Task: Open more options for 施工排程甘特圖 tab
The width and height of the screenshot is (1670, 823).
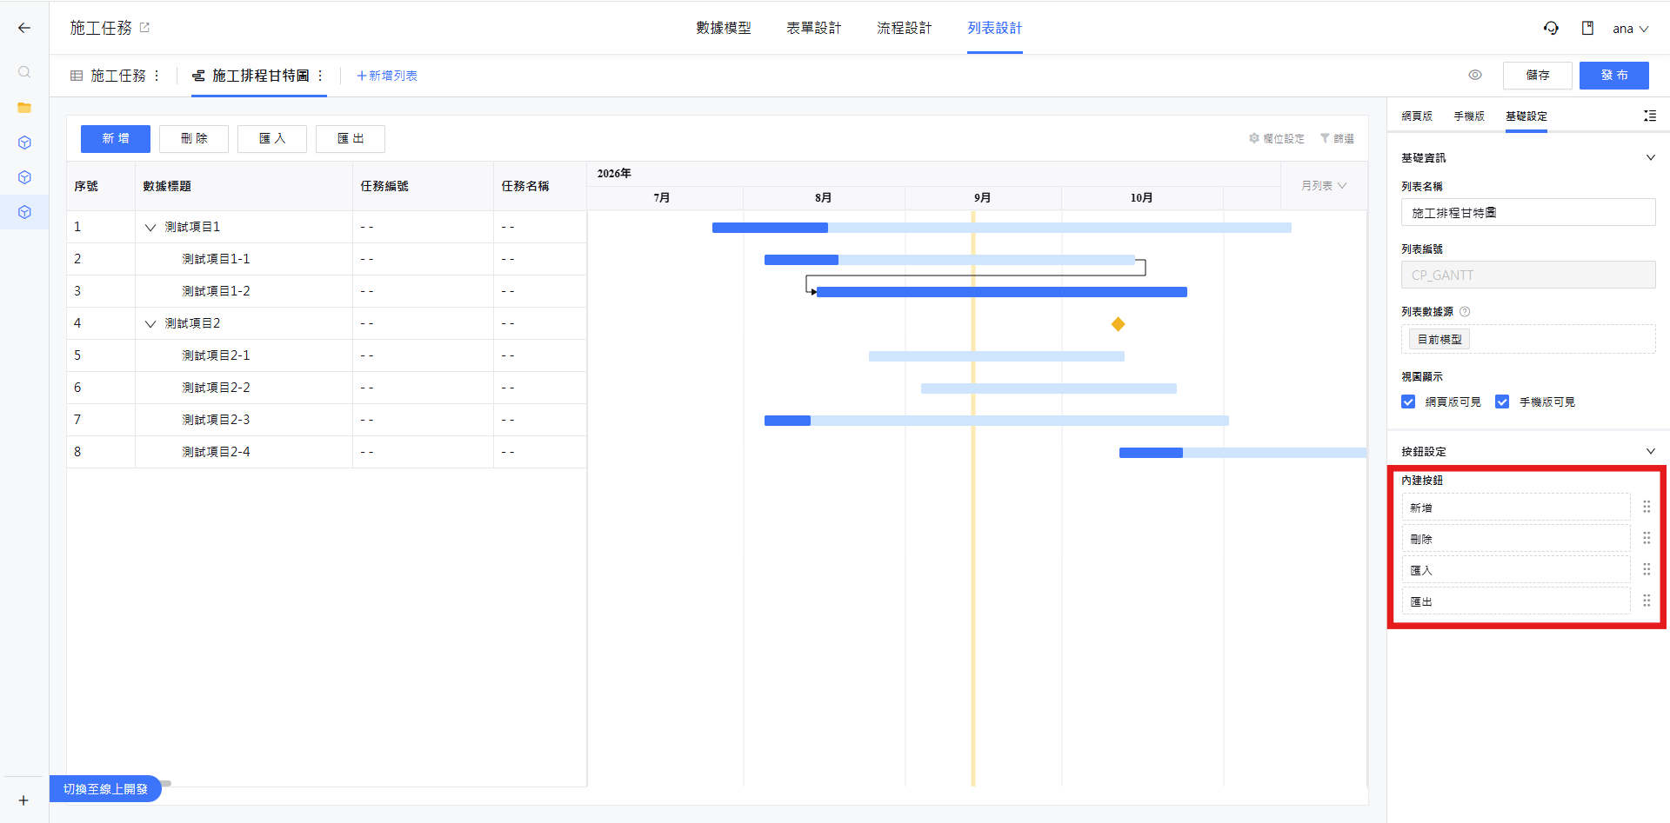Action: pyautogui.click(x=320, y=76)
